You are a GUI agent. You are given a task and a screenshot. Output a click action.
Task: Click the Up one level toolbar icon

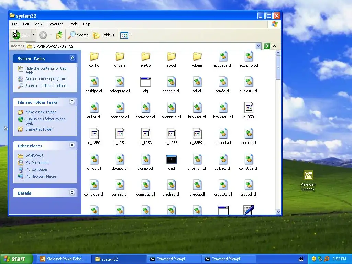(59, 35)
